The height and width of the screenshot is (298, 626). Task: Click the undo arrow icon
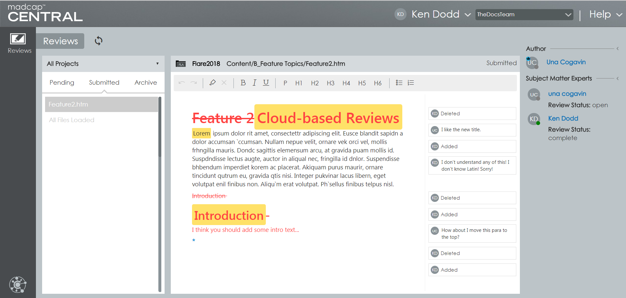pyautogui.click(x=182, y=83)
